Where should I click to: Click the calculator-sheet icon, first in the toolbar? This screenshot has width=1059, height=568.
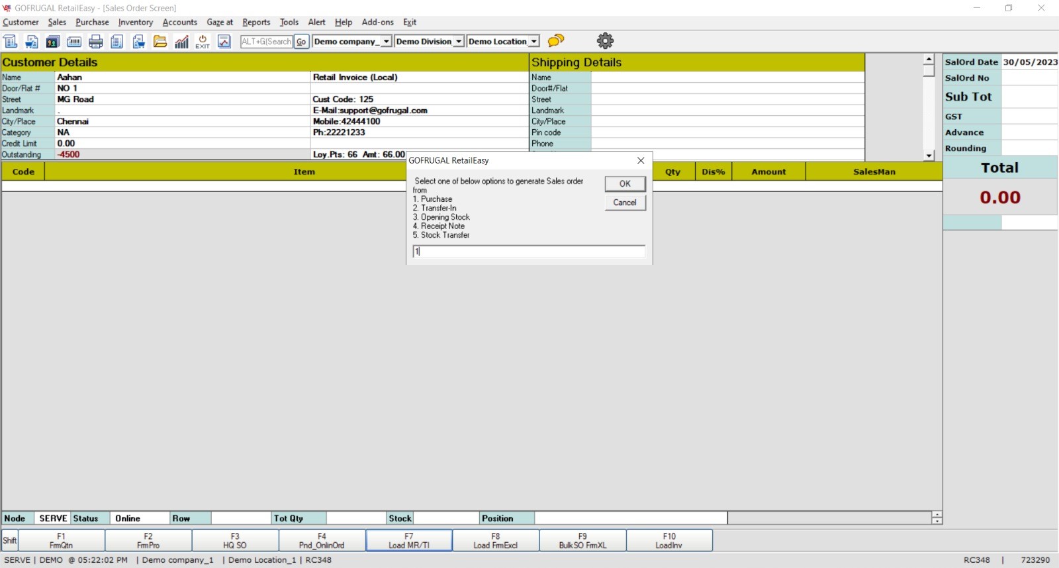(x=11, y=41)
